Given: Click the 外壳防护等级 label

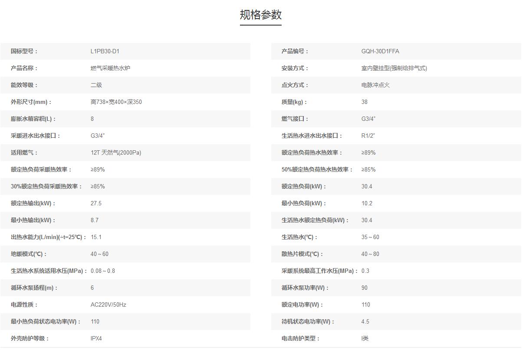Looking at the screenshot, I should coord(30,338).
